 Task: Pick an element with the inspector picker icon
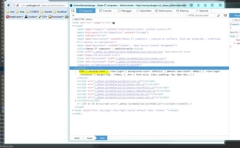click(73, 11)
